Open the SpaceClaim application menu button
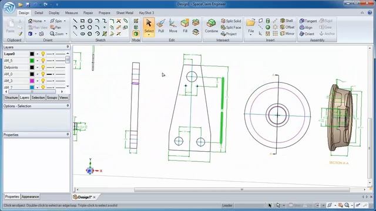 [x=9, y=8]
